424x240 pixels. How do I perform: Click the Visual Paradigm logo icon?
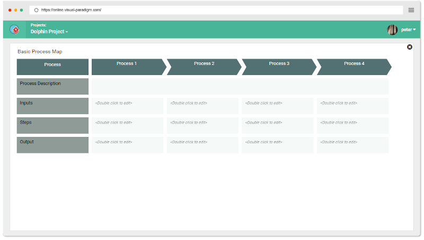15,30
